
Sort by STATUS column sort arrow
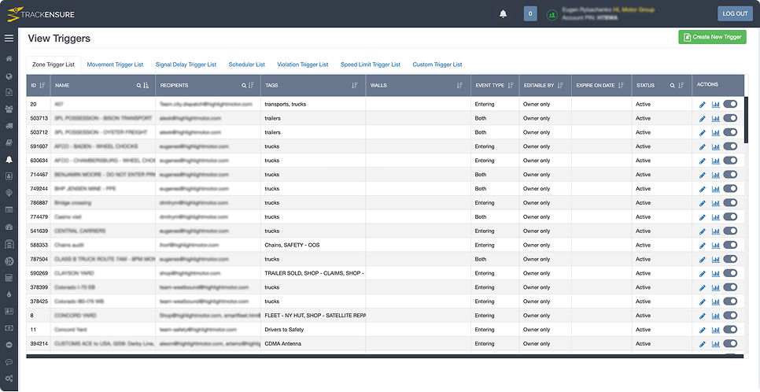(x=681, y=85)
